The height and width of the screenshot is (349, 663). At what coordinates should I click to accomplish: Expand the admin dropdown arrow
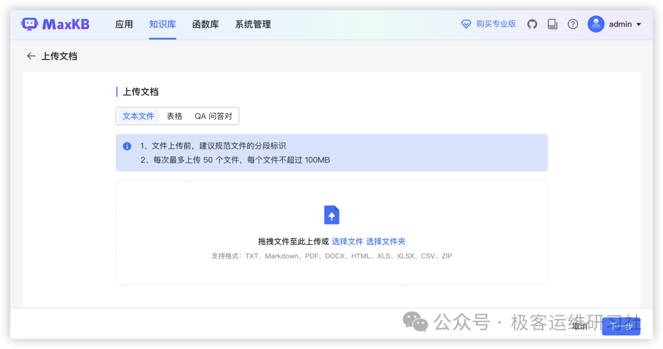(x=638, y=25)
